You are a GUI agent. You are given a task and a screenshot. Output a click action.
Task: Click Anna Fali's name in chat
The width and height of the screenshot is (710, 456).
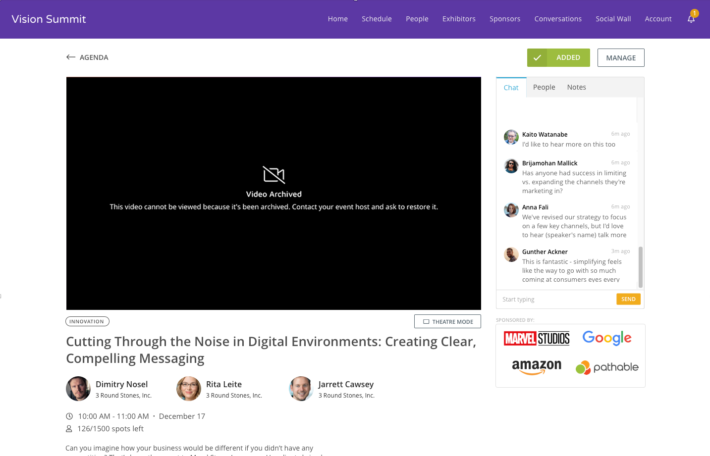click(535, 207)
